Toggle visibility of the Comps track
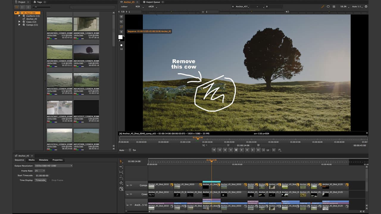 131,185
